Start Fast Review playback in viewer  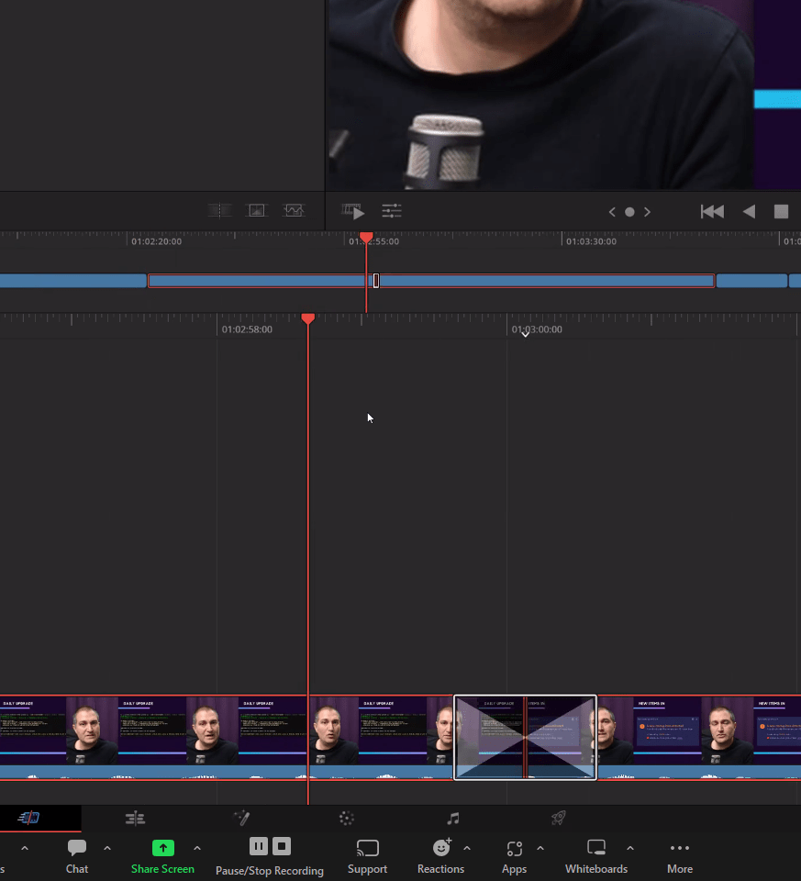coord(353,212)
